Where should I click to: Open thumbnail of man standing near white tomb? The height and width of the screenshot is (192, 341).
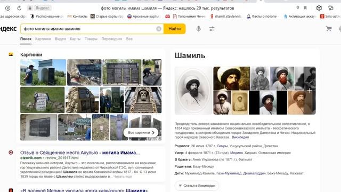tap(43, 73)
